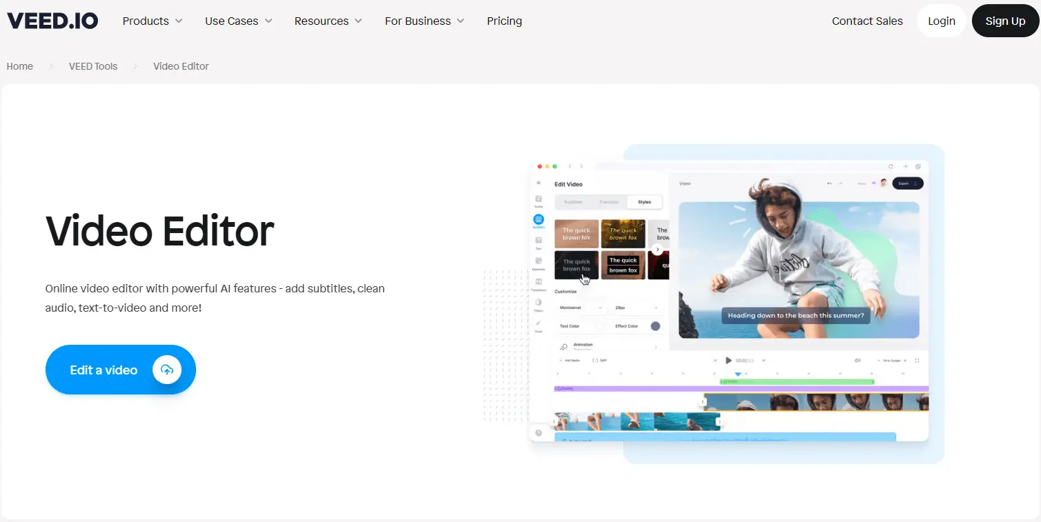Image resolution: width=1041 pixels, height=522 pixels.
Task: Choose the tan-background subtitle style thumbnail
Action: coord(576,234)
